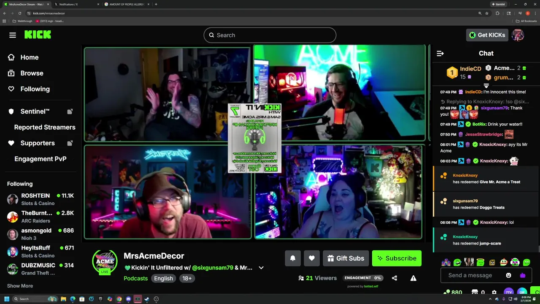
Task: Expand the gift leaderboard handle in chat
Action: 486,85
